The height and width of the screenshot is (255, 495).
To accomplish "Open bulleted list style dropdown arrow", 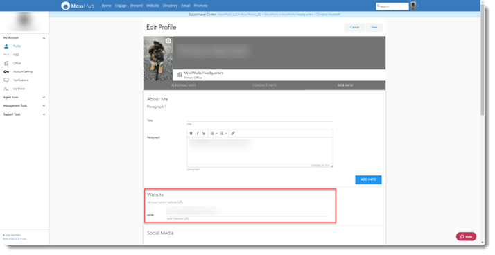I will (217, 134).
